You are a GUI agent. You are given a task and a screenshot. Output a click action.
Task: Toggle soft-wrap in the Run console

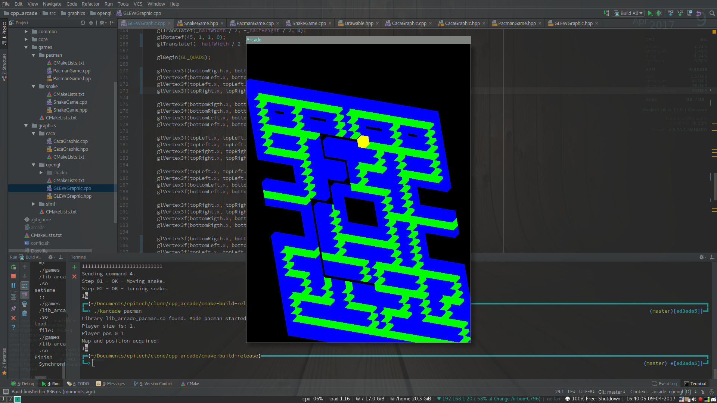pos(25,285)
